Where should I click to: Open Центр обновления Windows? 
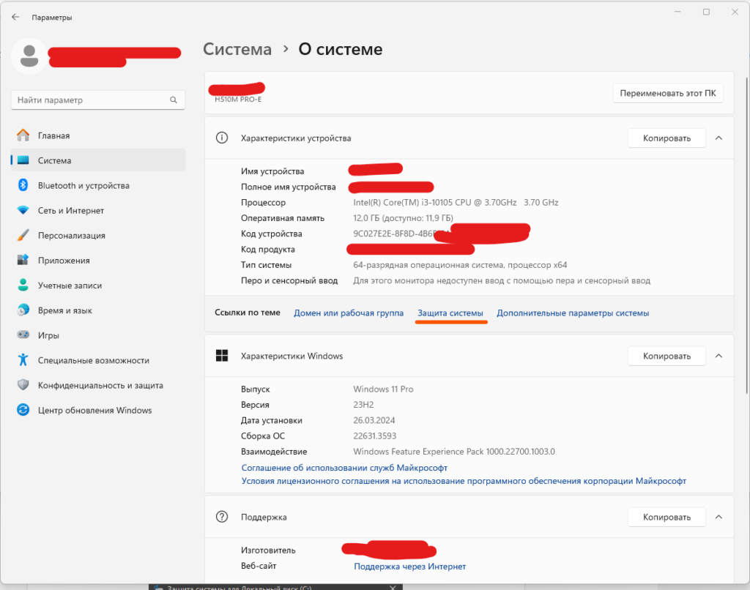pos(98,410)
